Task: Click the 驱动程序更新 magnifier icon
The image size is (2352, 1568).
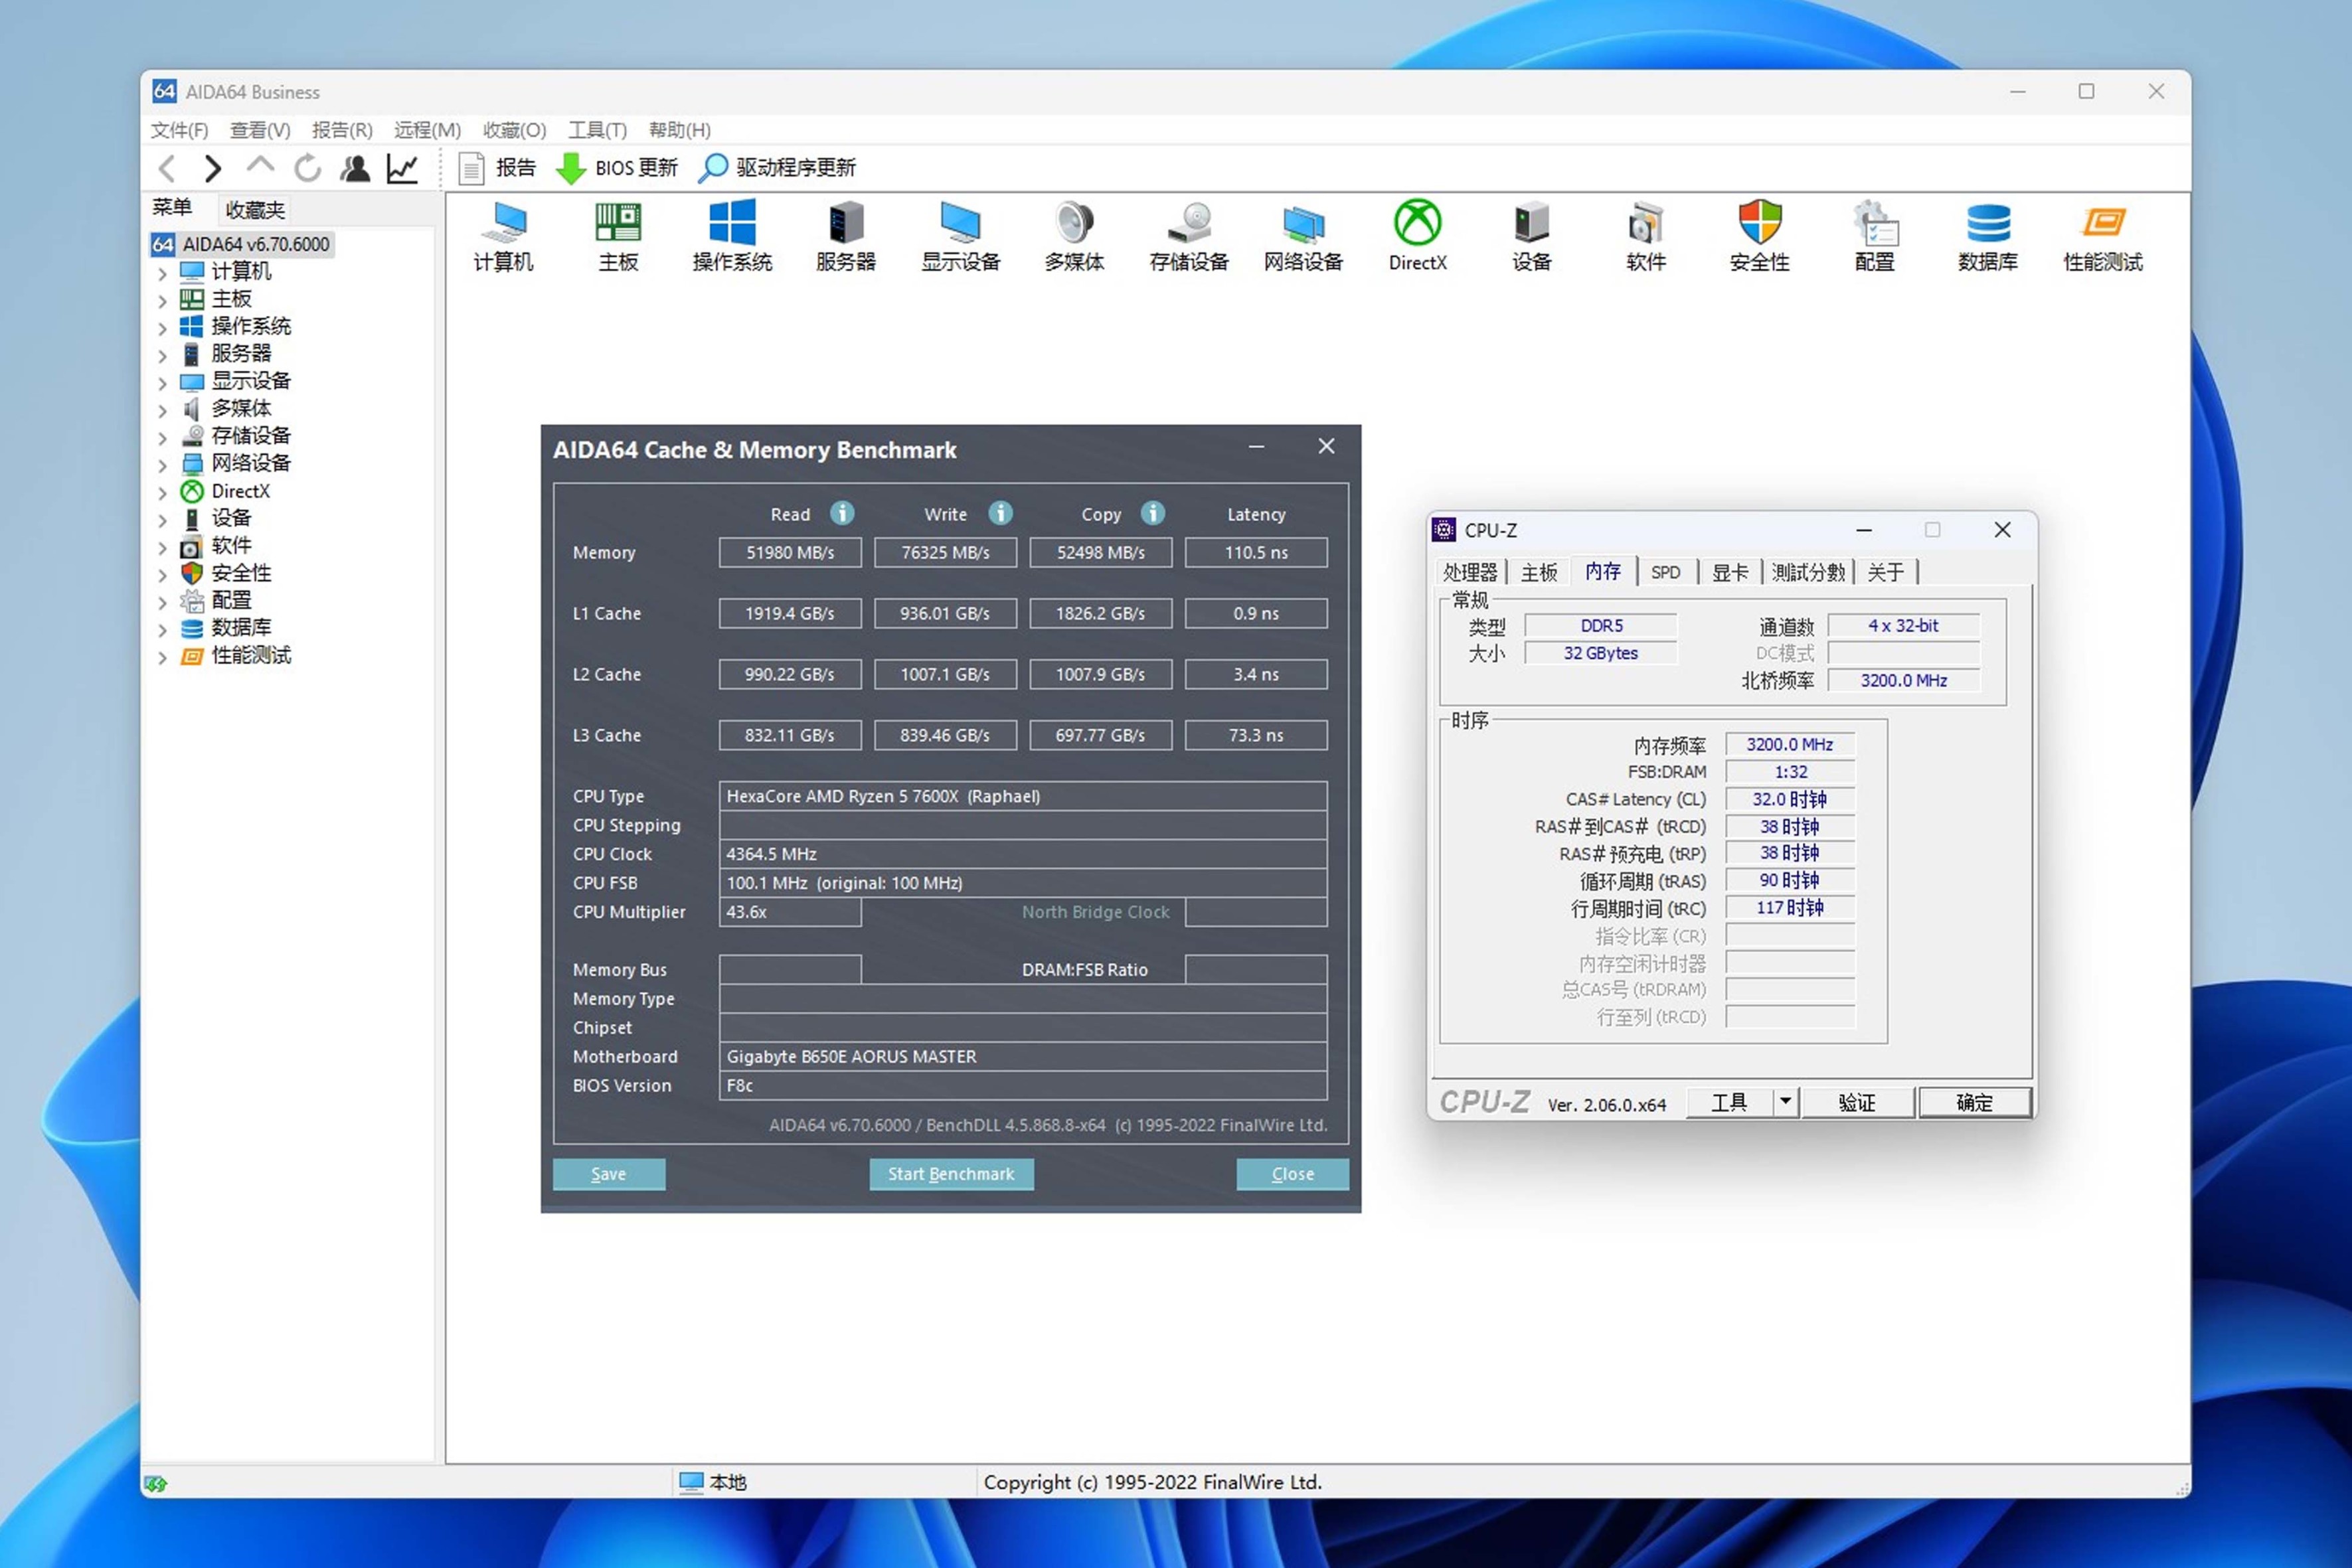Action: click(x=713, y=168)
